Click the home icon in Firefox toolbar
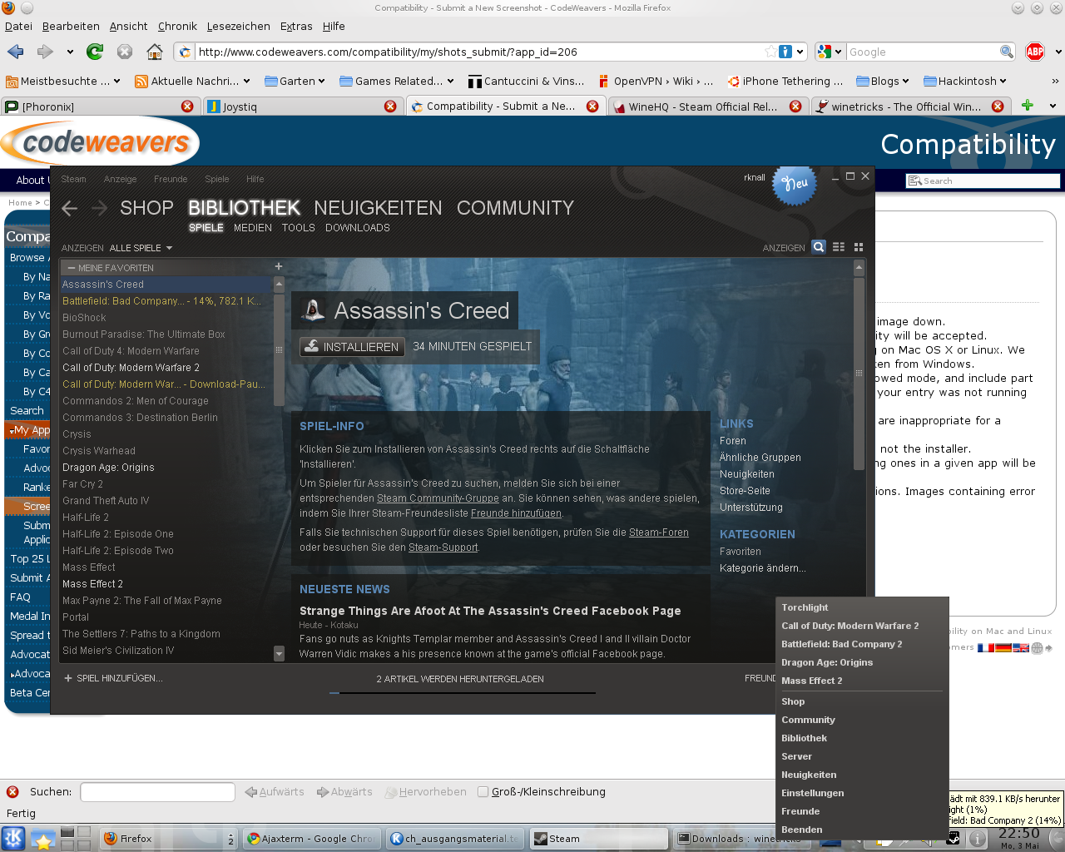The width and height of the screenshot is (1065, 852). [154, 51]
